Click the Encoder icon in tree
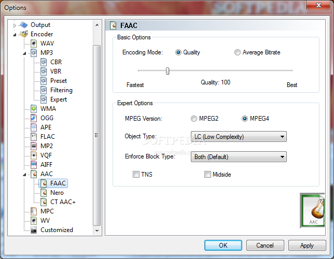This screenshot has width=334, height=259. pyautogui.click(x=24, y=34)
